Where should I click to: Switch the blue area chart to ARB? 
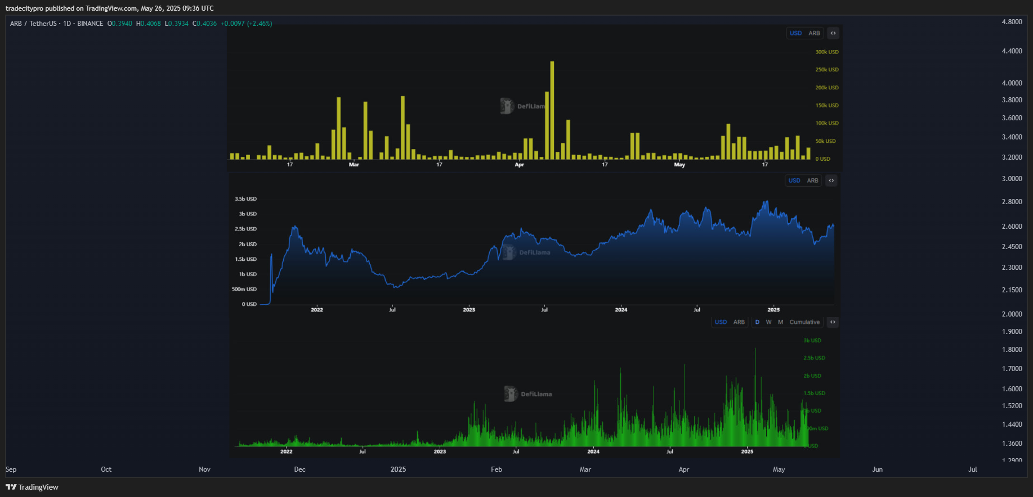click(x=812, y=180)
